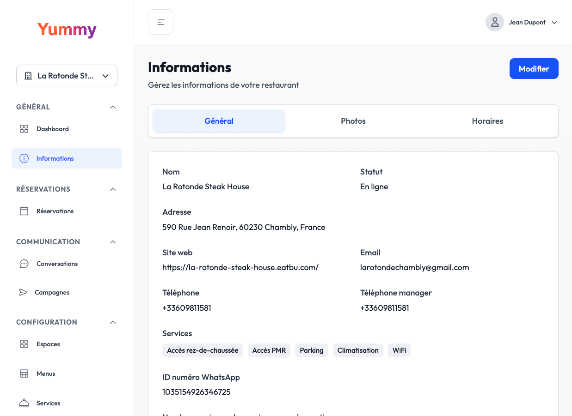The width and height of the screenshot is (572, 416).
Task: Click the Modifier button
Action: coord(534,68)
